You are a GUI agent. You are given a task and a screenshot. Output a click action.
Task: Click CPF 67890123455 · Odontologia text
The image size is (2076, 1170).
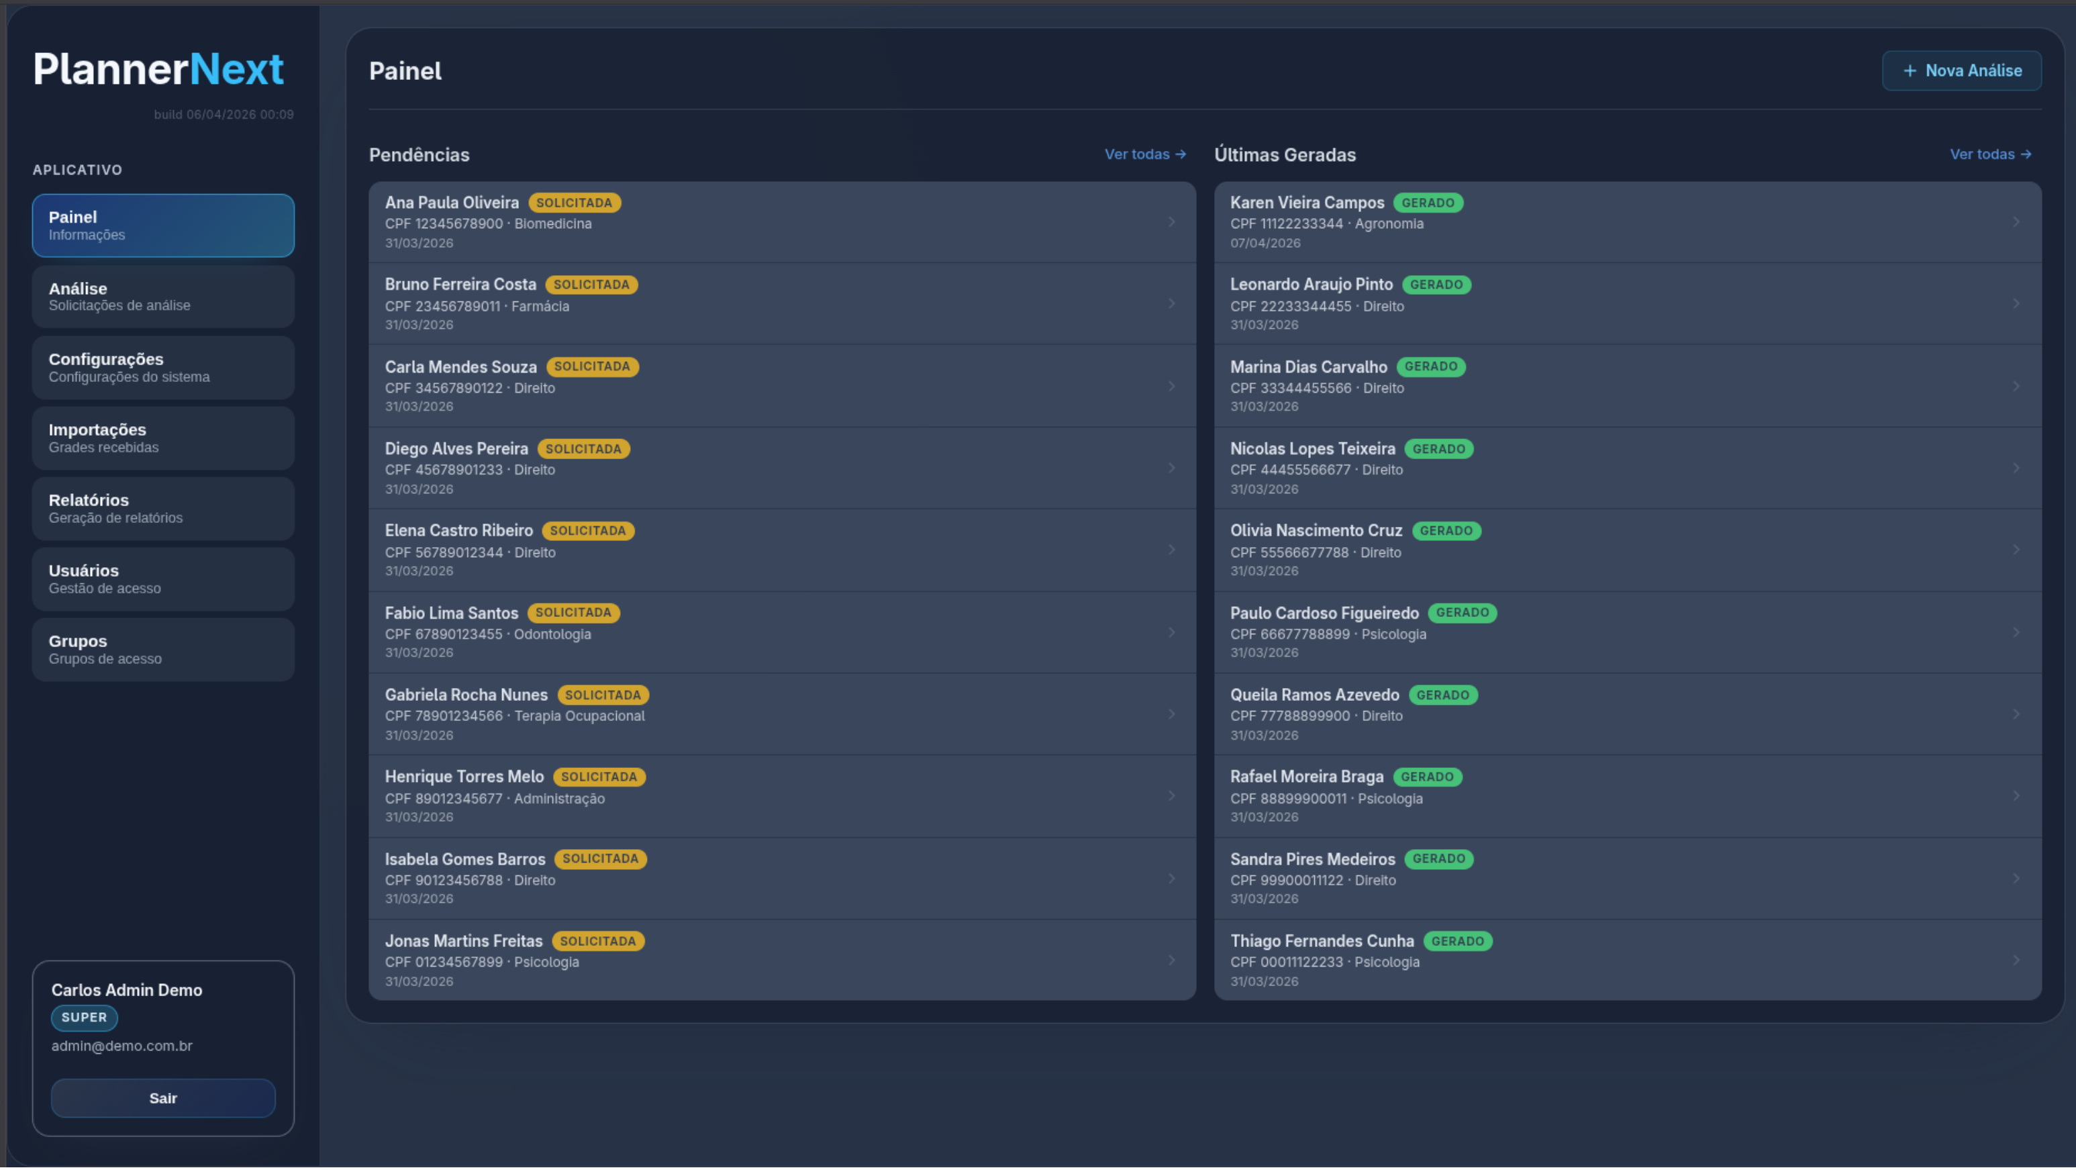(x=487, y=635)
